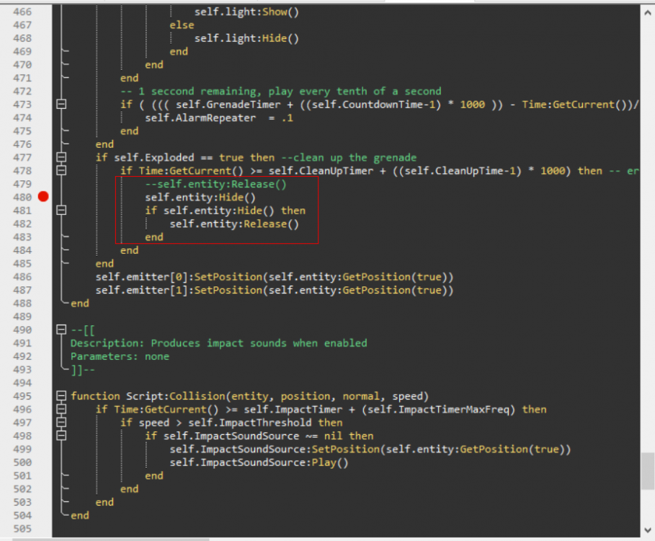Select line number 466 in the margin
655x541 pixels.
pos(22,12)
